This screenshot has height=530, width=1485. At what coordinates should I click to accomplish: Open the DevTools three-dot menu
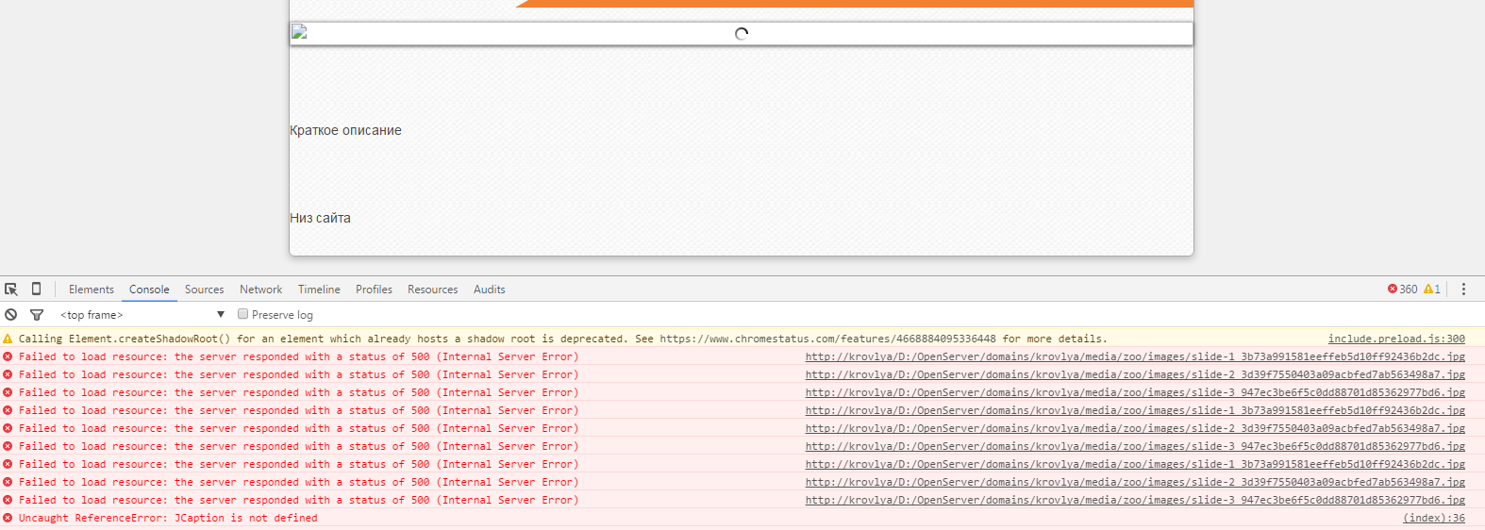(1463, 290)
